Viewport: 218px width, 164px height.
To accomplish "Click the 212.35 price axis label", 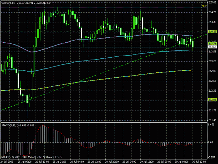I will tap(212, 91).
